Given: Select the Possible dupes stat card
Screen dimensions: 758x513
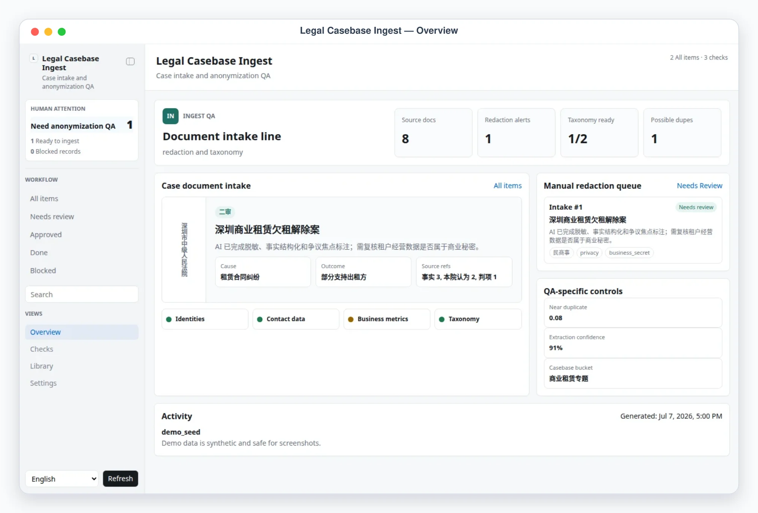Looking at the screenshot, I should [682, 133].
